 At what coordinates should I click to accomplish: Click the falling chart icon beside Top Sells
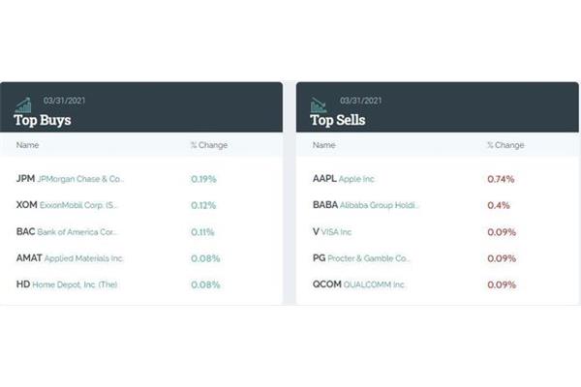tap(319, 105)
